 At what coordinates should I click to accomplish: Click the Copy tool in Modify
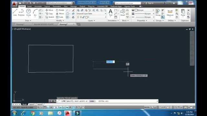point(49,14)
